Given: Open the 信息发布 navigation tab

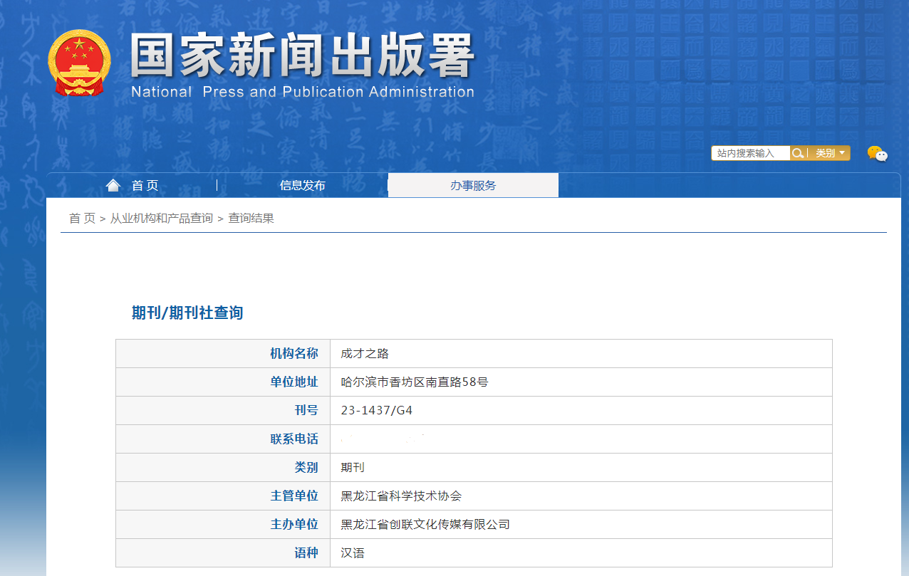Looking at the screenshot, I should tap(302, 186).
